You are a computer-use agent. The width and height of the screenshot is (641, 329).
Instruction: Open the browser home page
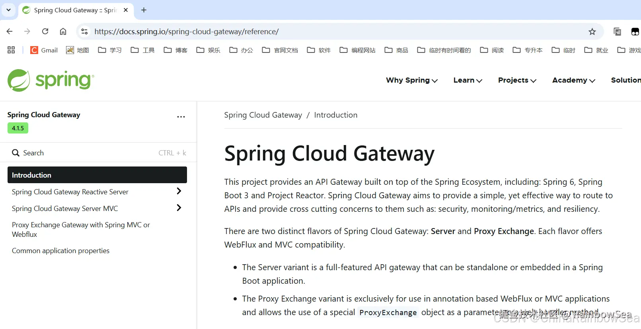tap(63, 31)
